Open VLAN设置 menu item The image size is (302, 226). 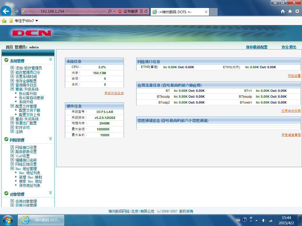[x=22, y=156]
